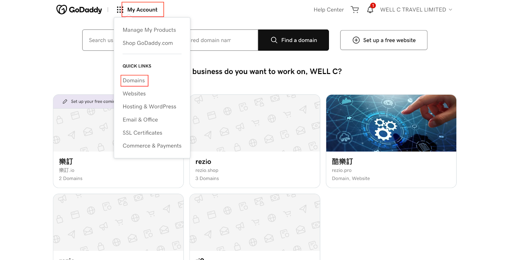The image size is (510, 260).
Task: Open the SSL Certificates quick link
Action: click(x=142, y=133)
